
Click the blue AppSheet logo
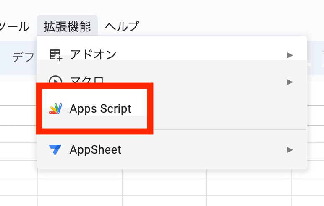click(55, 150)
